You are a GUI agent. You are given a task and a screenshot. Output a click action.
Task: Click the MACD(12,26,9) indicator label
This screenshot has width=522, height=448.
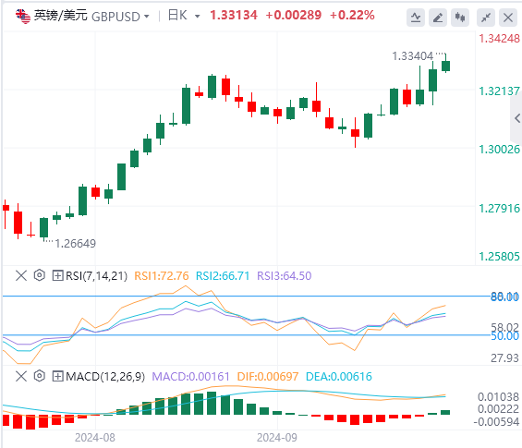[105, 377]
